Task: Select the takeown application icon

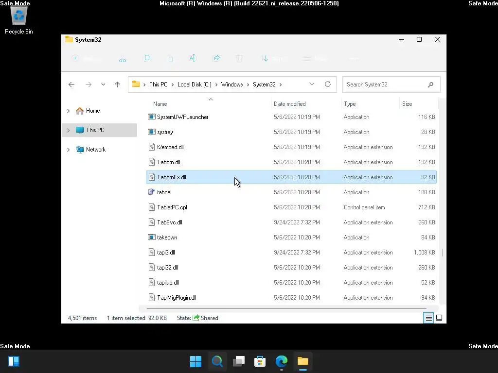Action: (152, 237)
